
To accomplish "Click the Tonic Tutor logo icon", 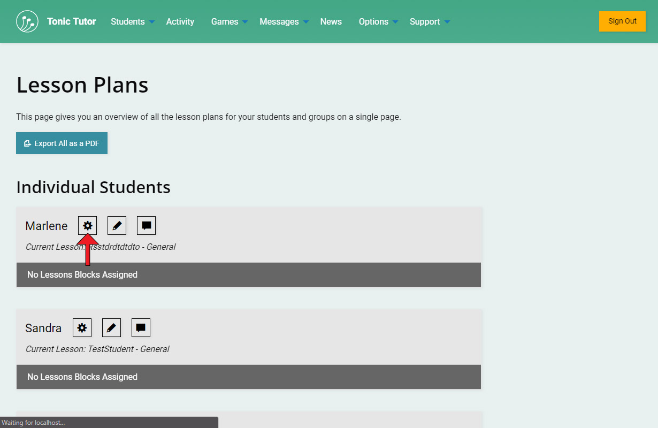I will pos(27,21).
